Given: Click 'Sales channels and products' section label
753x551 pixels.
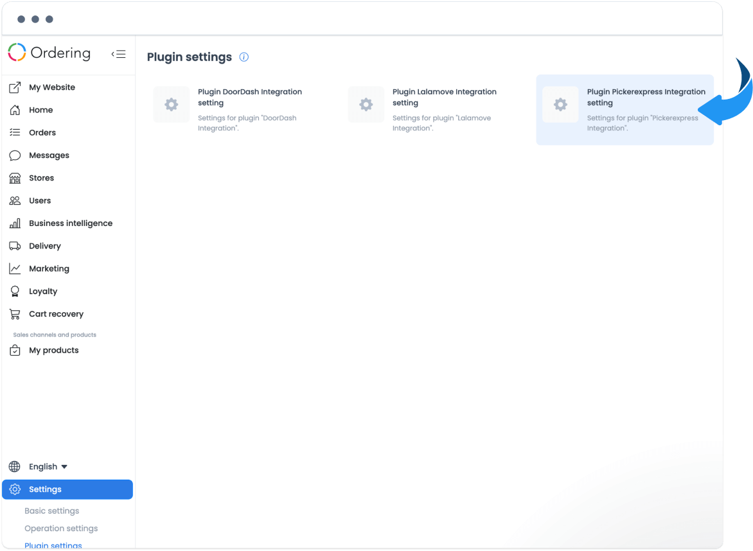Looking at the screenshot, I should 55,335.
